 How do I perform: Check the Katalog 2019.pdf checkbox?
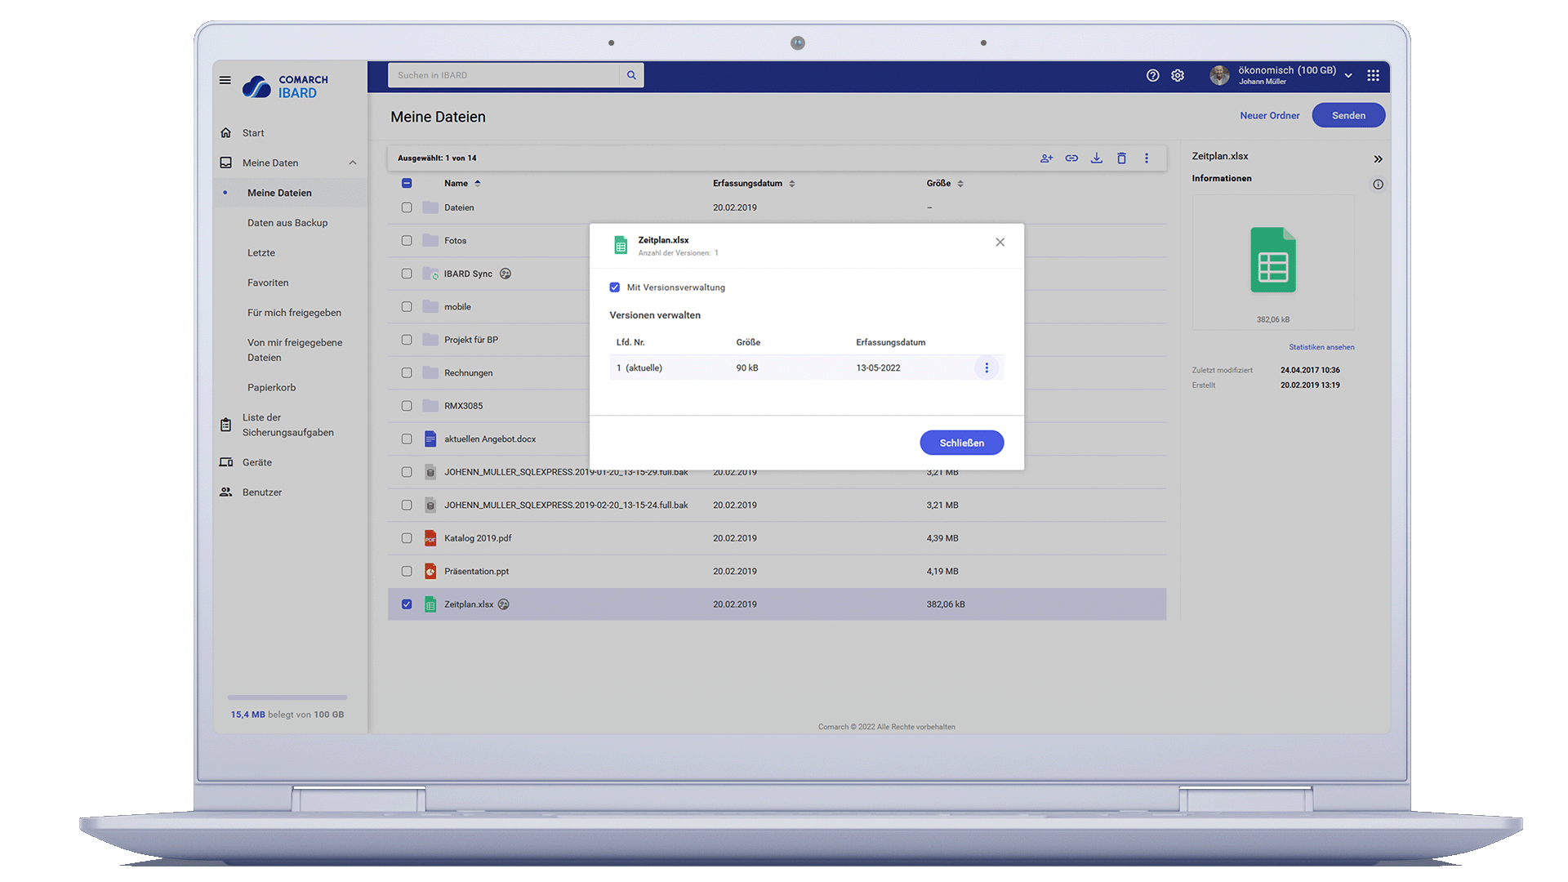(x=407, y=538)
